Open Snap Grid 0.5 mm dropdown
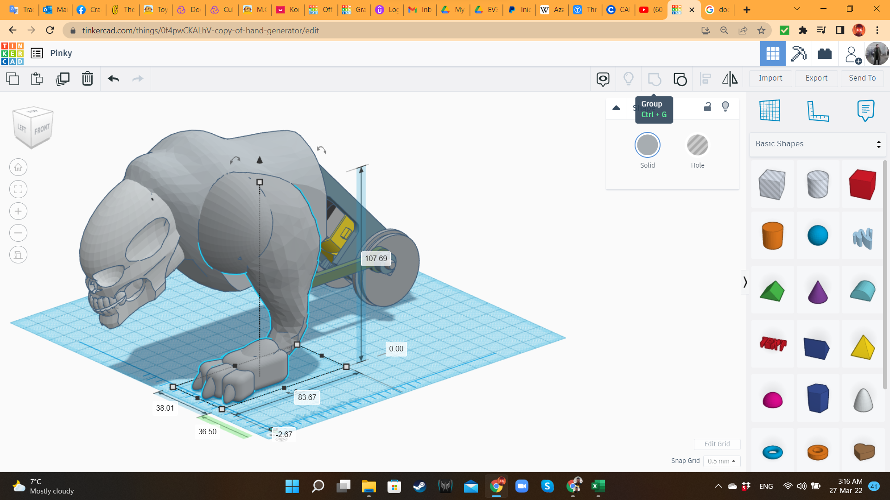The height and width of the screenshot is (500, 890). coord(722,461)
